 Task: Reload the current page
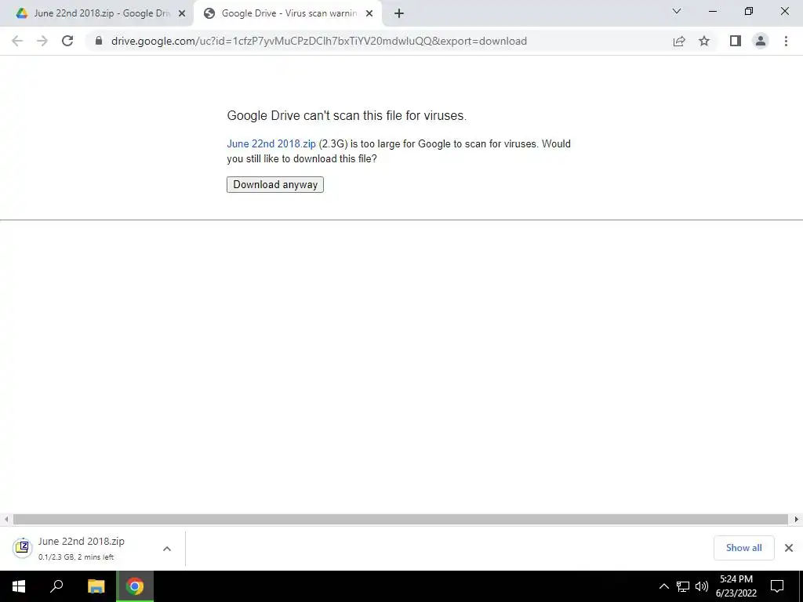(x=67, y=41)
